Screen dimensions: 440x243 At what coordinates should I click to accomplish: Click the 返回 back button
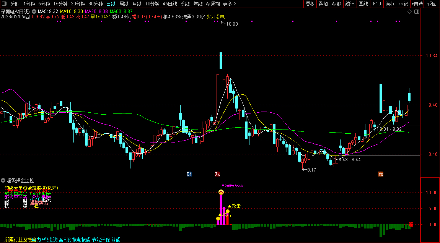432,4
